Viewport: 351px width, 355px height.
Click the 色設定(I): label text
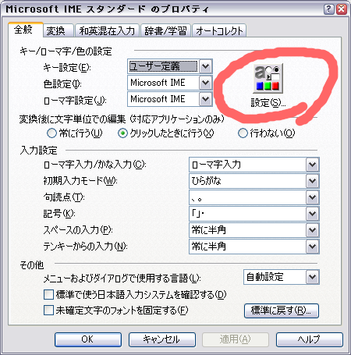coord(62,84)
